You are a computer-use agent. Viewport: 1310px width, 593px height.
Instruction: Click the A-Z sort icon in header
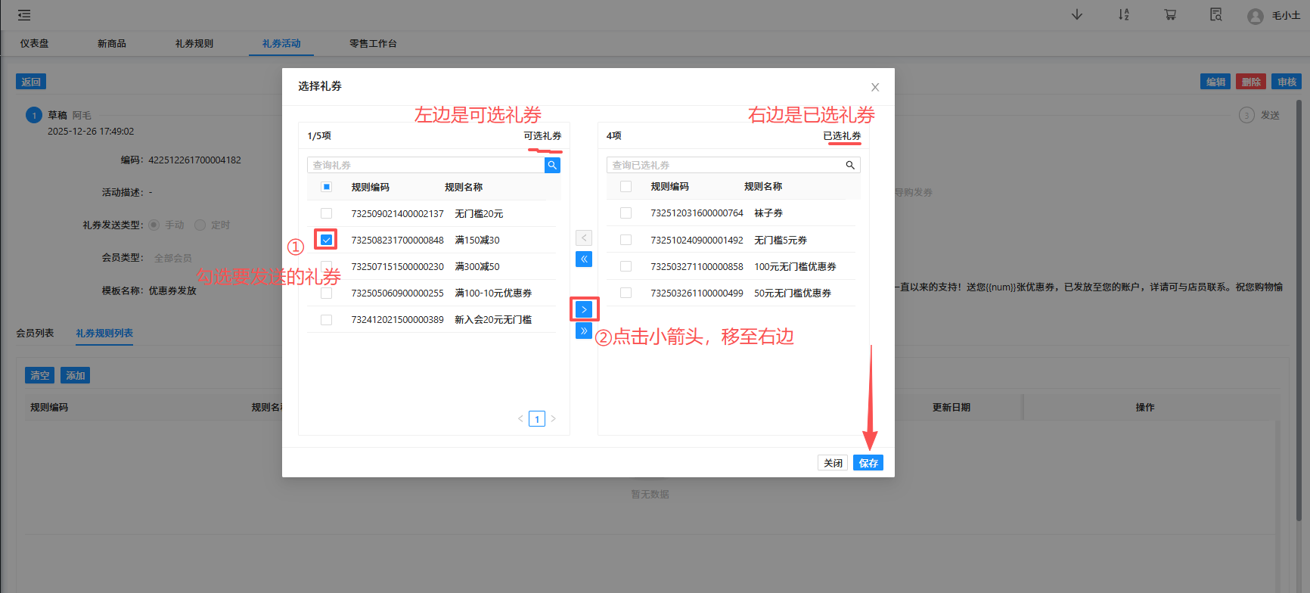click(1124, 15)
